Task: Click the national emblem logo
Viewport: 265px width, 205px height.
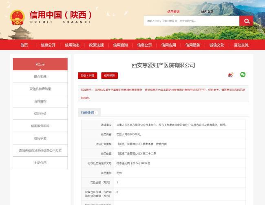Action: [17, 18]
